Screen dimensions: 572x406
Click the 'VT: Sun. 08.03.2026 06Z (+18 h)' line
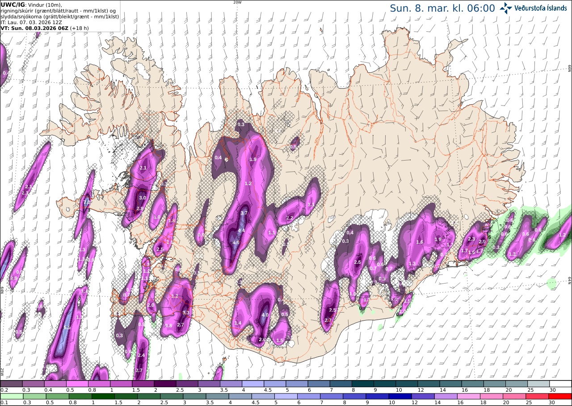pyautogui.click(x=45, y=28)
